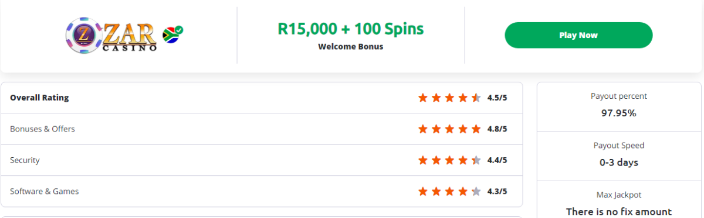Click the fifth star in Bonuses & Offers
Viewport: 704px width, 218px height.
coord(476,129)
